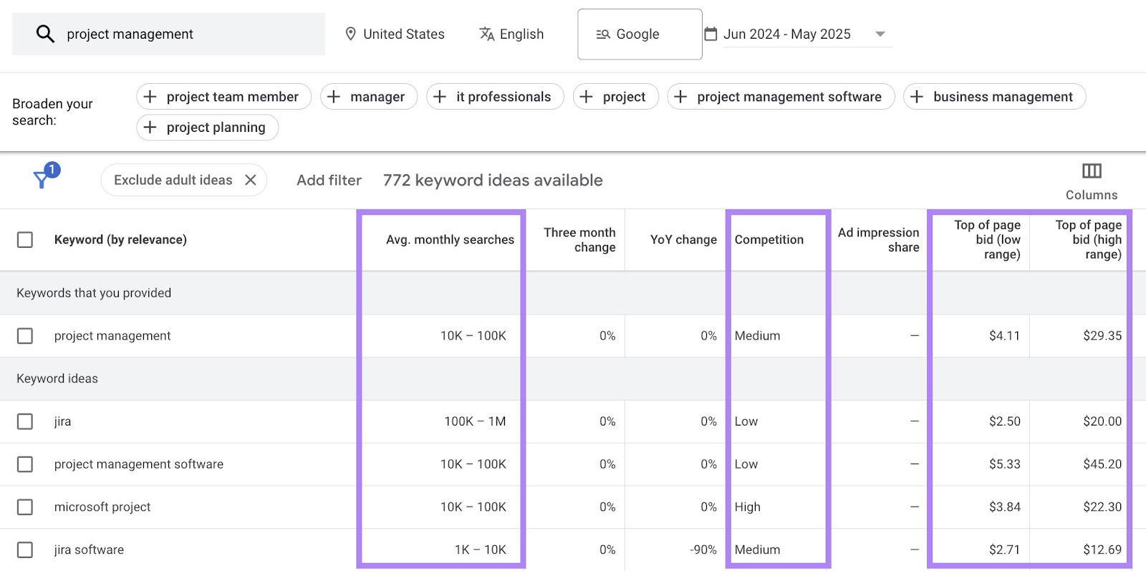This screenshot has width=1146, height=571.
Task: Add 'project planning' suggestion chip
Action: 207,128
